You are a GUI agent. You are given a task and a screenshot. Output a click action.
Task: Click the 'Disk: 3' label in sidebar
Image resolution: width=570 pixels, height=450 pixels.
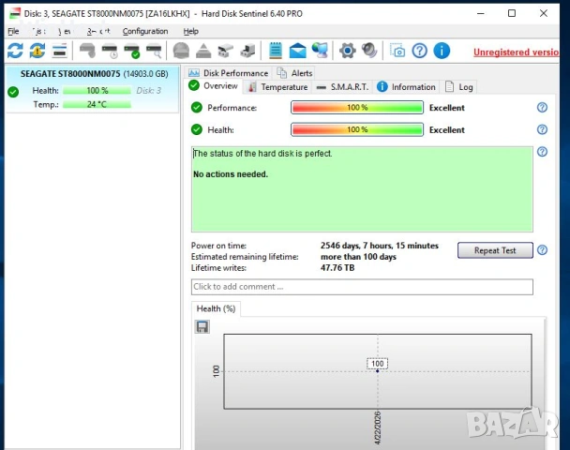tap(149, 91)
